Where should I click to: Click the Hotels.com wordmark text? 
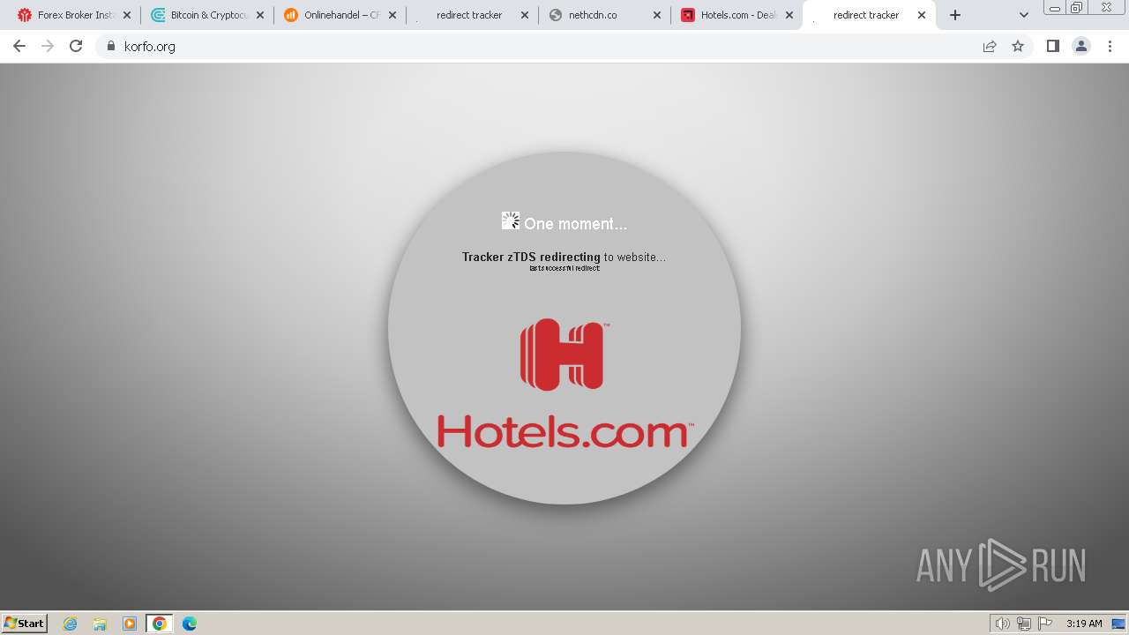pyautogui.click(x=564, y=432)
